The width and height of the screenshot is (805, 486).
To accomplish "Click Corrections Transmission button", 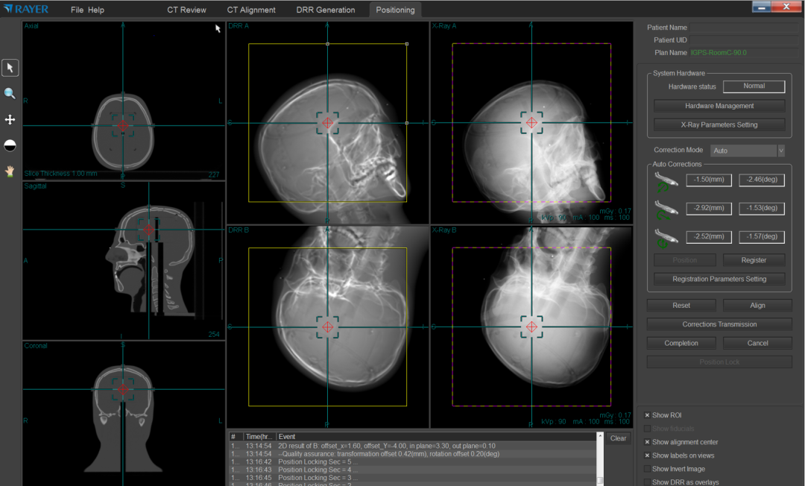I will pyautogui.click(x=719, y=324).
